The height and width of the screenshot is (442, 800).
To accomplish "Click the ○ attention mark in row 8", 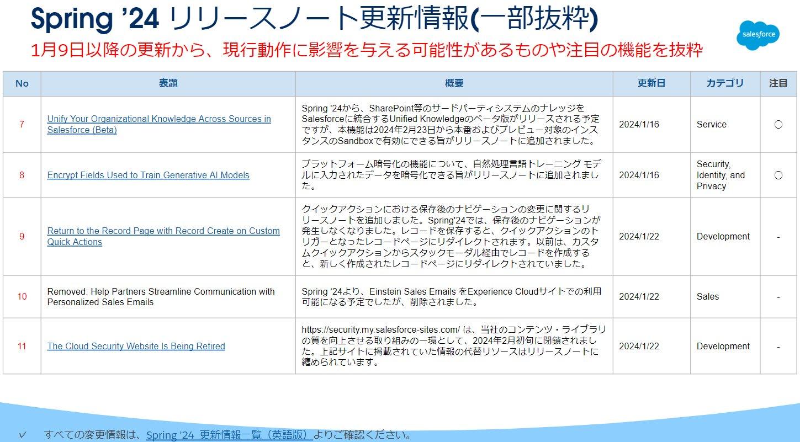I will [778, 175].
